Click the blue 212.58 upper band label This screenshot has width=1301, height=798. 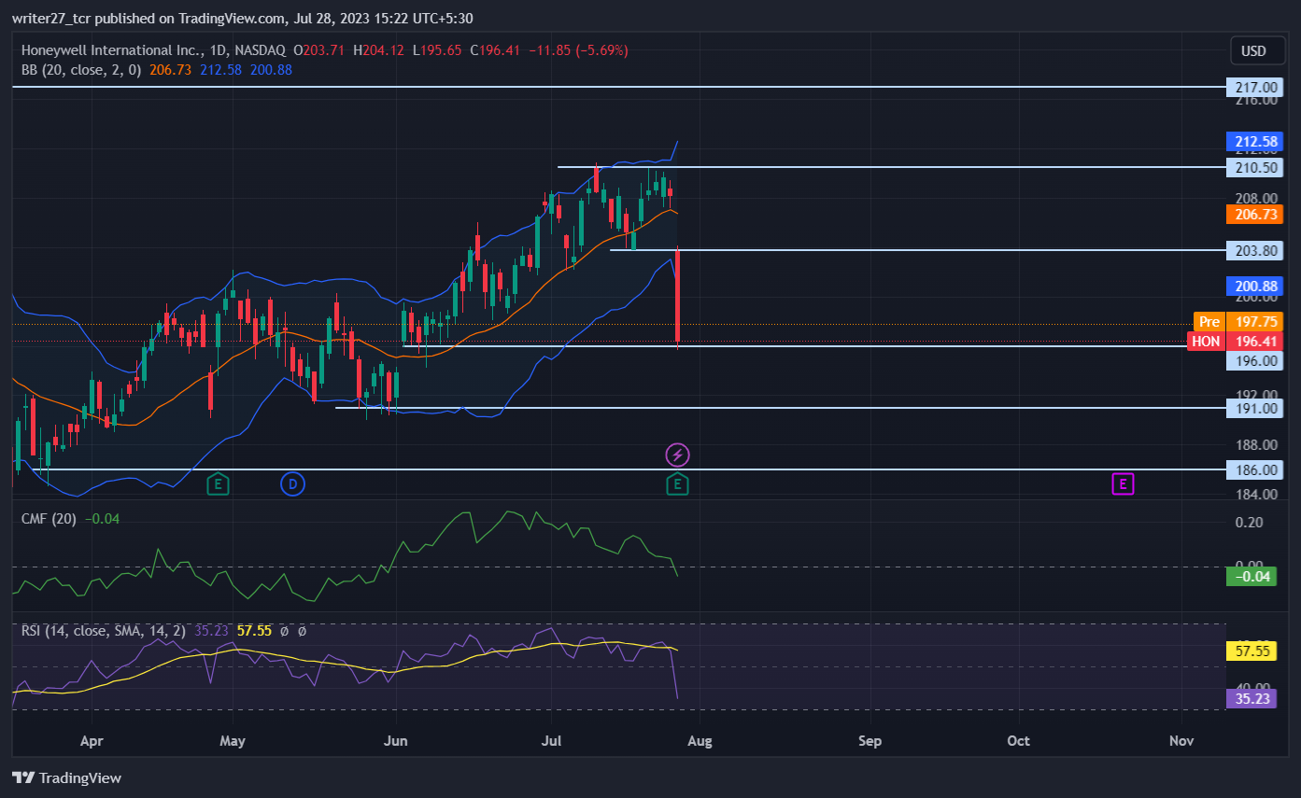coord(1255,142)
